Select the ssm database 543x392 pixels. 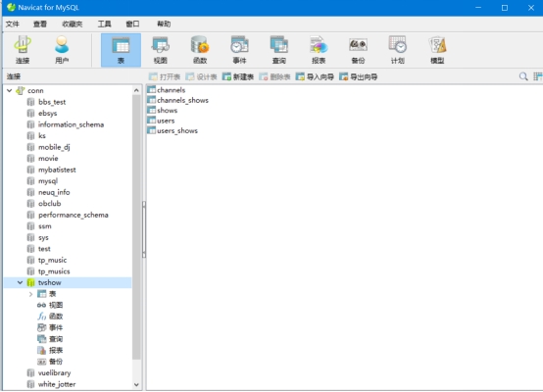click(x=45, y=226)
